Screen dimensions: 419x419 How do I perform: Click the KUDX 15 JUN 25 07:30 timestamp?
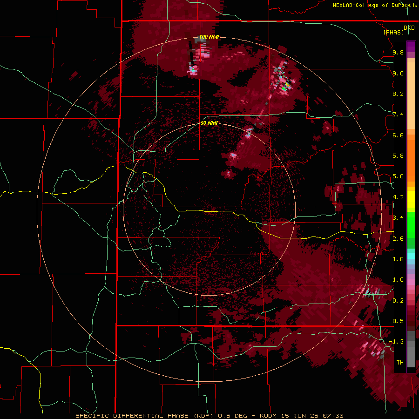pyautogui.click(x=301, y=416)
